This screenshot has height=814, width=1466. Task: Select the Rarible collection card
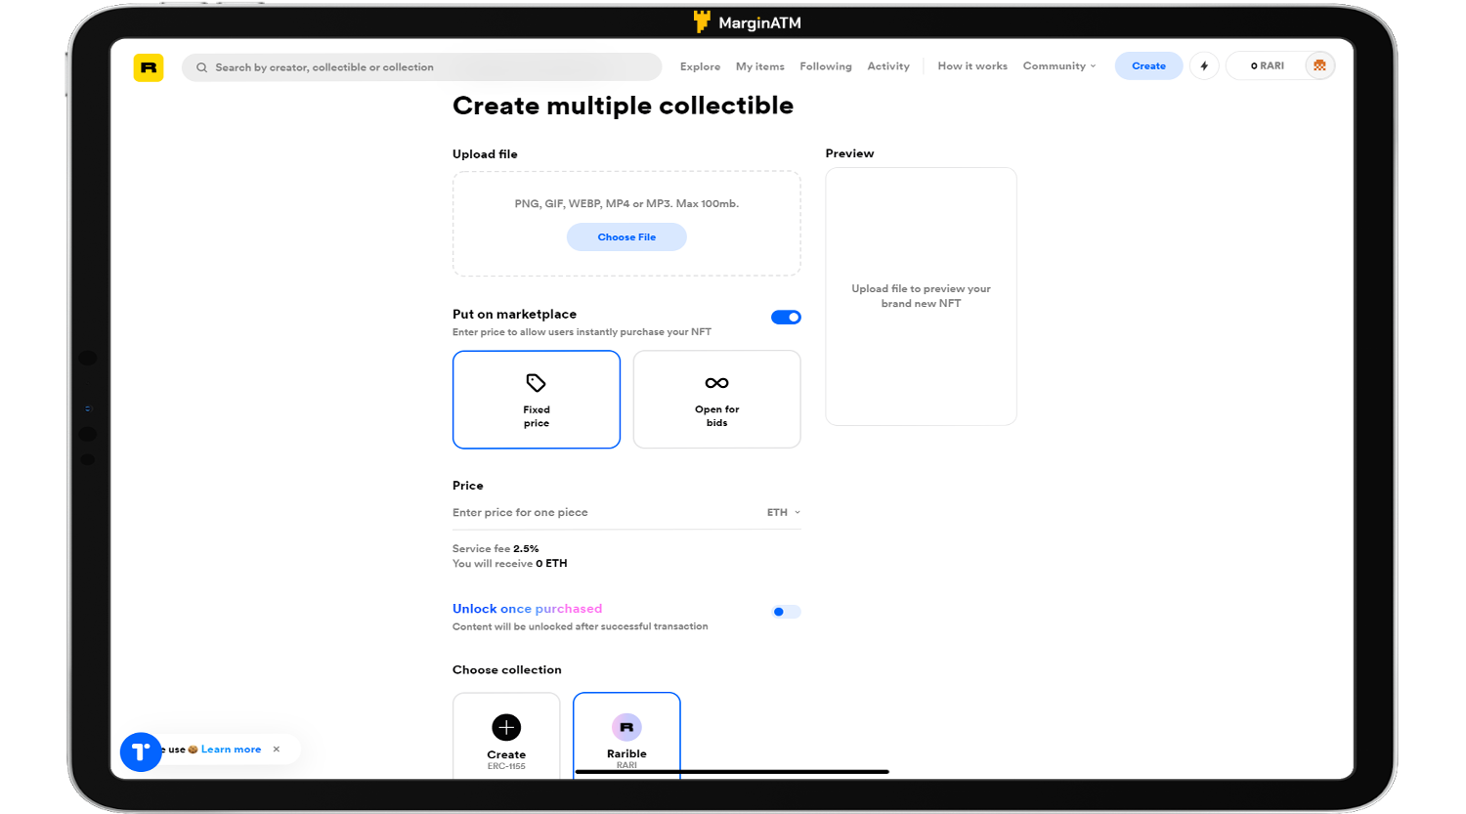pos(626,736)
